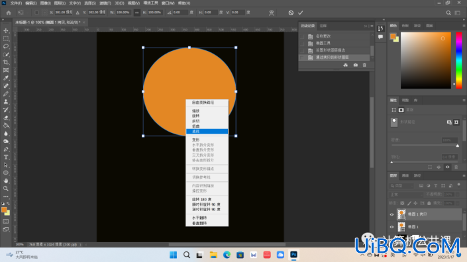Open the History panel flyout menu
Image resolution: width=467 pixels, height=262 pixels.
(x=372, y=26)
